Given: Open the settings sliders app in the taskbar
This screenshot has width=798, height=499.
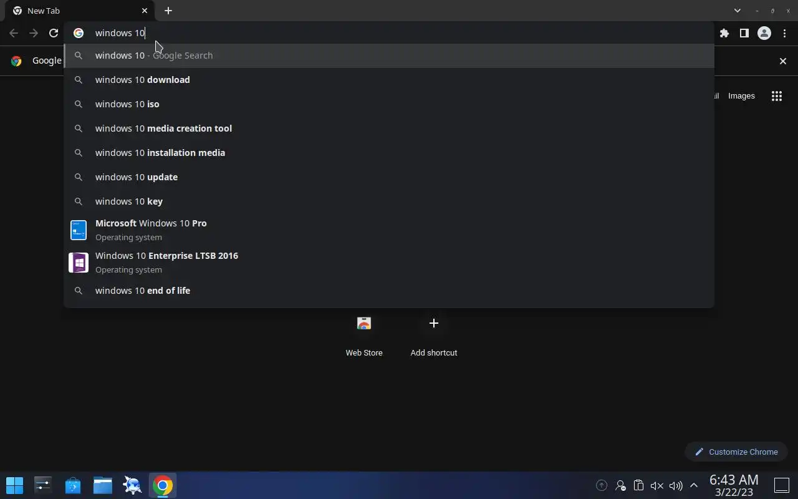Looking at the screenshot, I should tap(43, 485).
